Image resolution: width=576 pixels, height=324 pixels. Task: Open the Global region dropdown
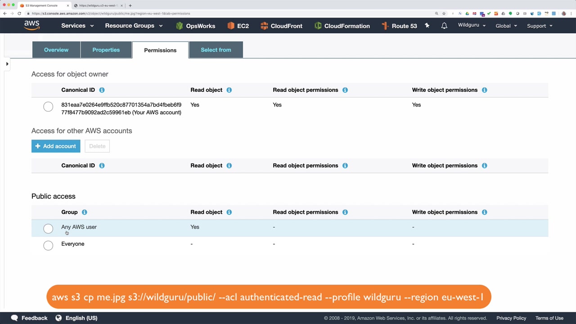tap(506, 26)
